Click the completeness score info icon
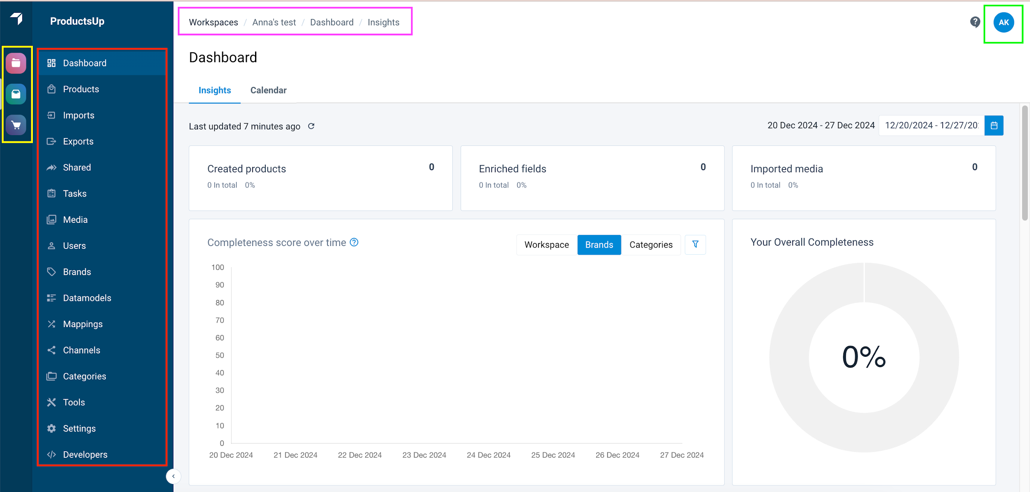Screen dimensions: 1030x492 354,242
